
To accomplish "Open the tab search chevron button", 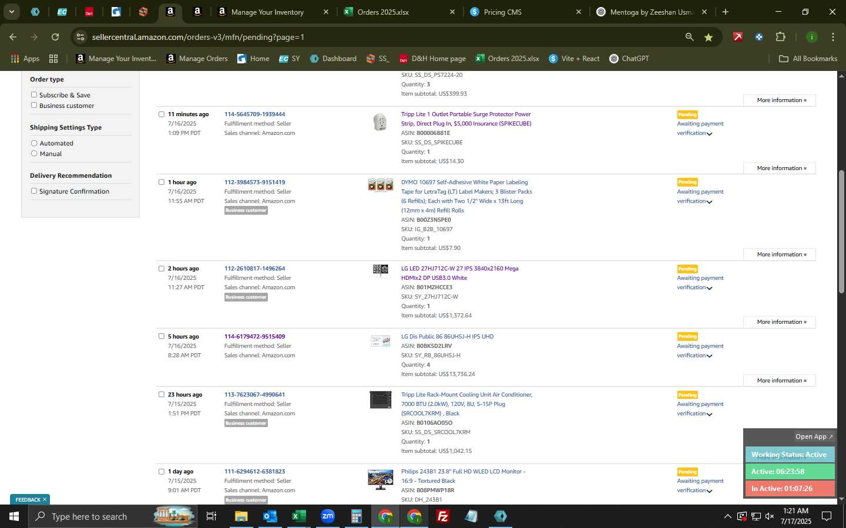I will 11,12.
